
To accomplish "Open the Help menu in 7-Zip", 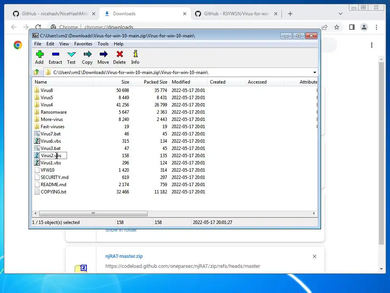I will (119, 44).
